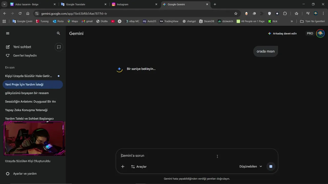The width and height of the screenshot is (328, 184).
Task: Open Dizilla bookmark
Action: click(102, 21)
